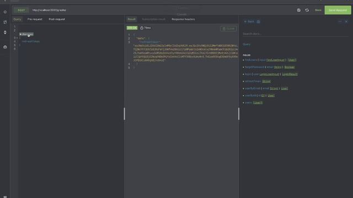Click the divider handle between query and result
Screen dimensions: 353x198
(x=124, y=114)
